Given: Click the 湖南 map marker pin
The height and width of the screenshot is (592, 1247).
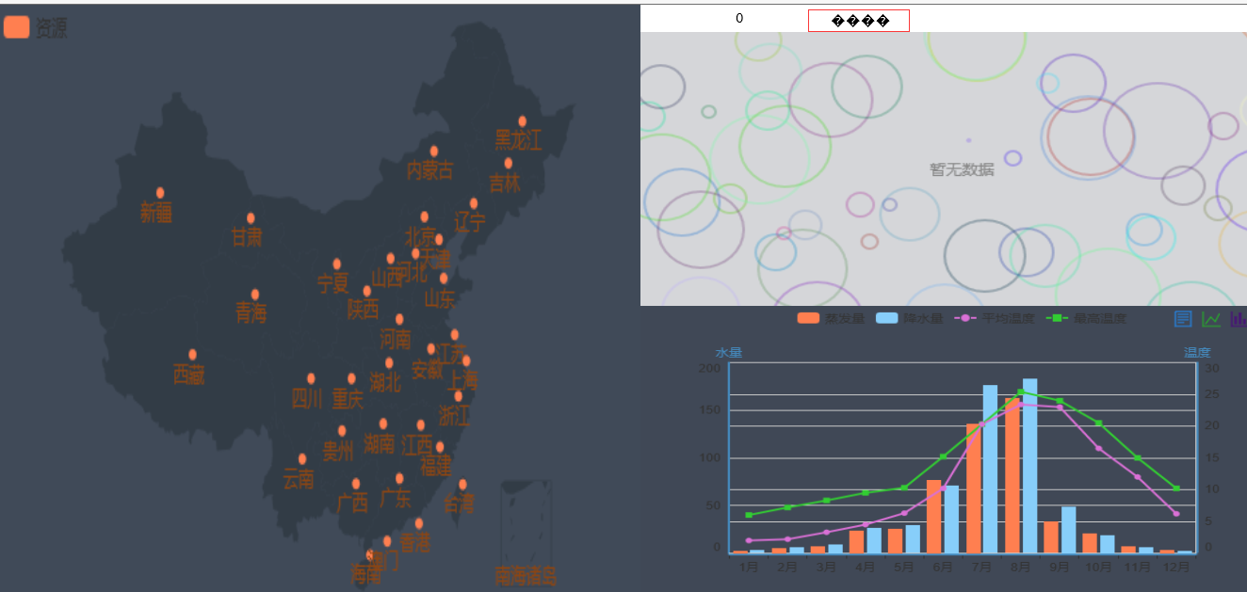Looking at the screenshot, I should 382,424.
